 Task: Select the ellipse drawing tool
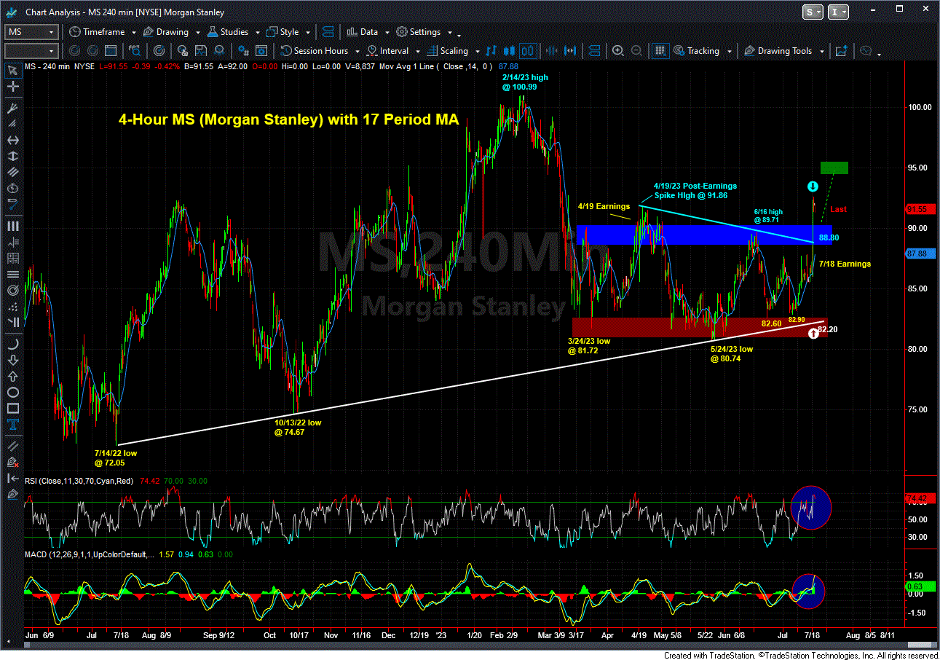click(x=12, y=390)
